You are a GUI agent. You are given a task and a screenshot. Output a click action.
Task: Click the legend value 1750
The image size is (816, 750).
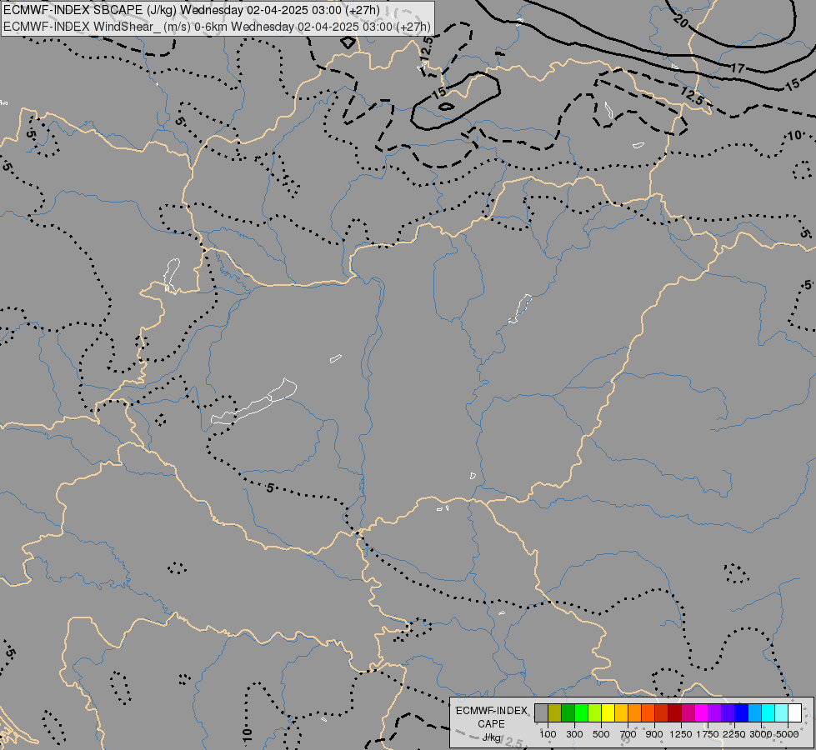[x=708, y=734]
